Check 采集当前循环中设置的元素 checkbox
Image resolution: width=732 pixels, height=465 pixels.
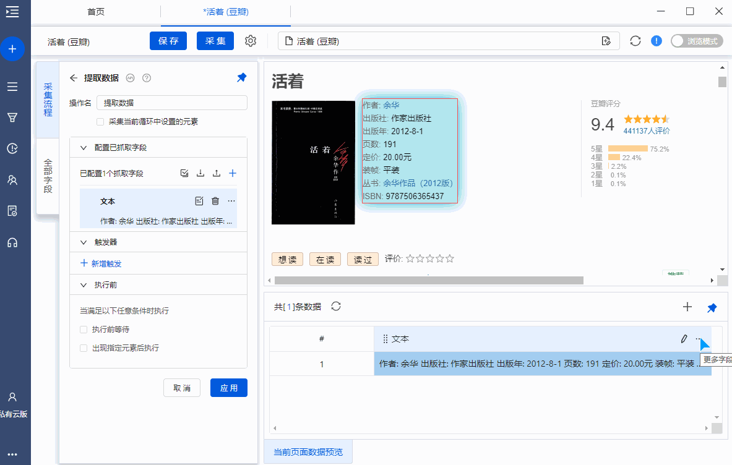(x=100, y=122)
